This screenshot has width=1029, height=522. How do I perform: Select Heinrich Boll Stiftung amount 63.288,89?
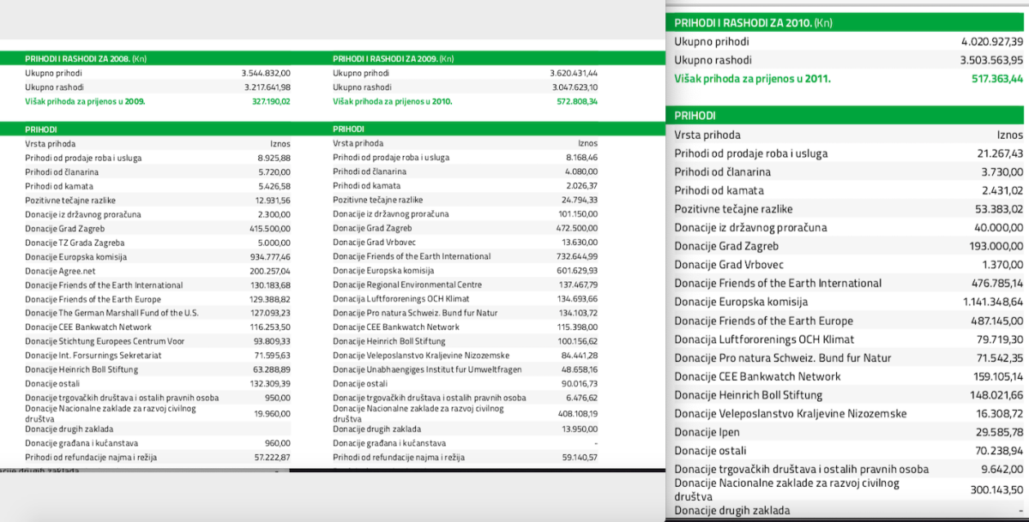274,369
